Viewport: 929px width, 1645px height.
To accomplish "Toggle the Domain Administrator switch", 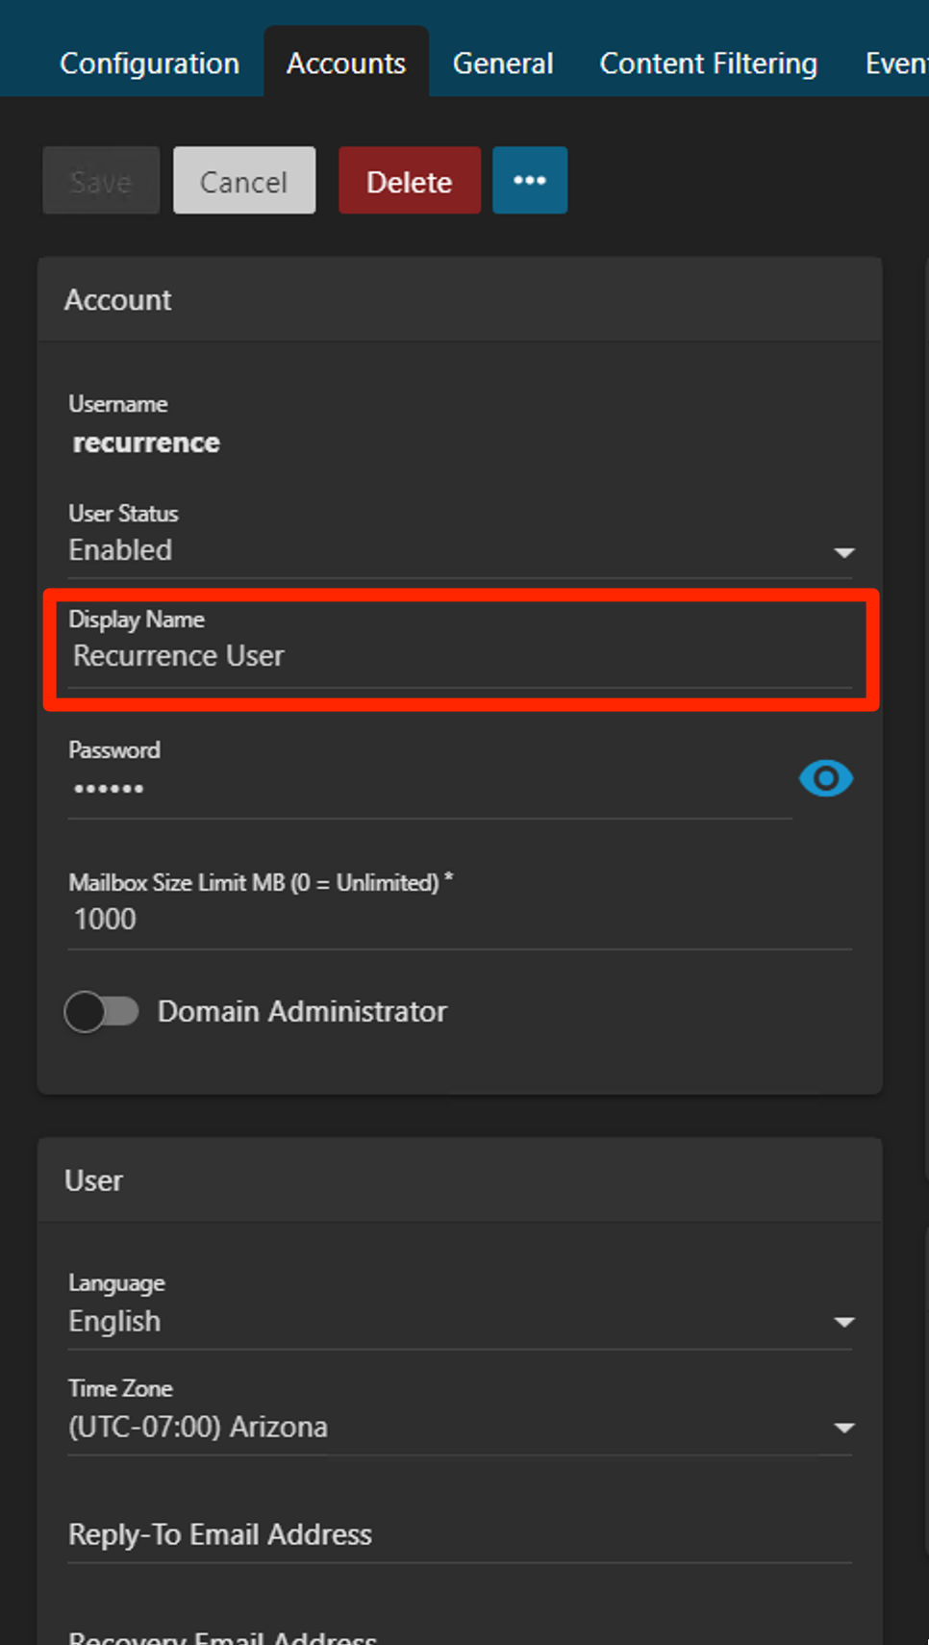I will click(102, 1012).
